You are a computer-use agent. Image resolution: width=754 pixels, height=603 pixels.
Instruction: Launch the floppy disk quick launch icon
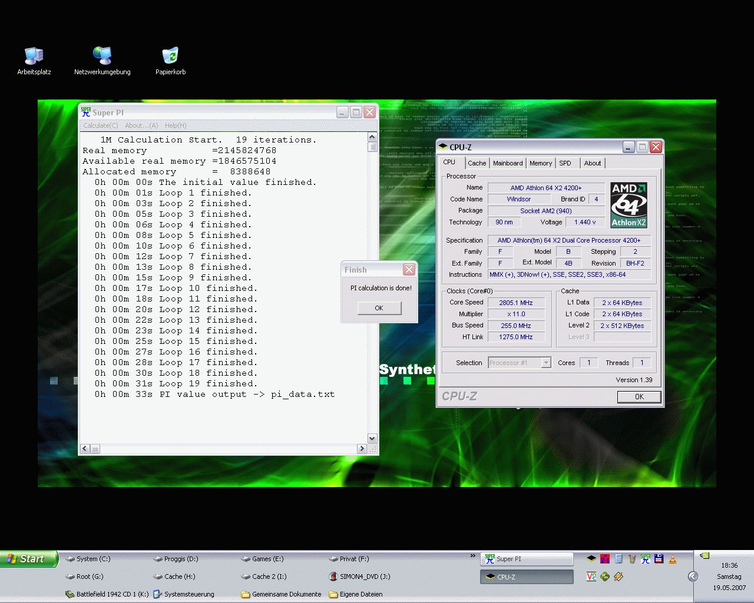(x=659, y=559)
